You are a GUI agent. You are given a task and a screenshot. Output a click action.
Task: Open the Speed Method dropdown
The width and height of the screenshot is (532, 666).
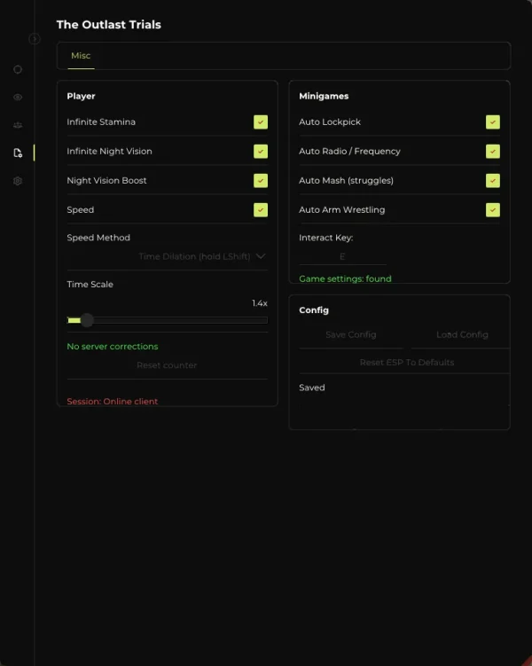(168, 256)
